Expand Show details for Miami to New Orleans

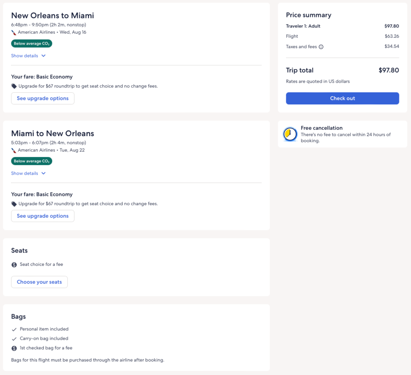[24, 173]
